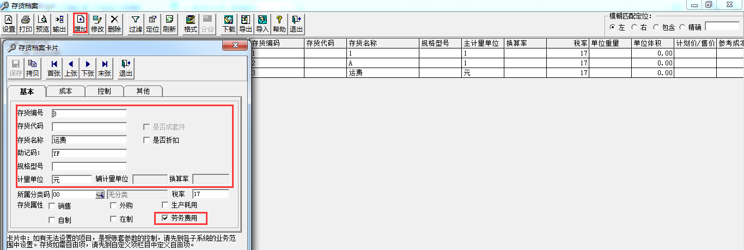Click the 规格型号 column header
The width and height of the screenshot is (744, 250).
(440, 43)
